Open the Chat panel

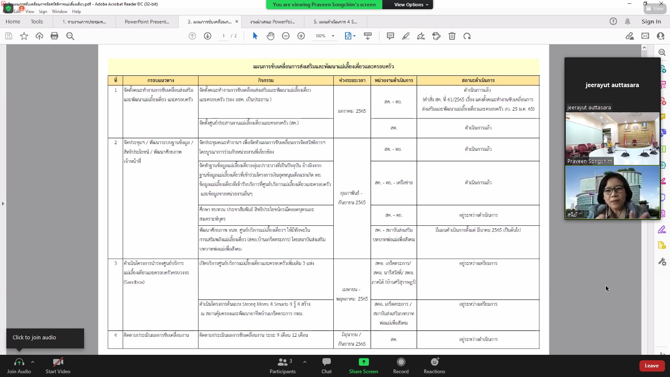click(327, 366)
